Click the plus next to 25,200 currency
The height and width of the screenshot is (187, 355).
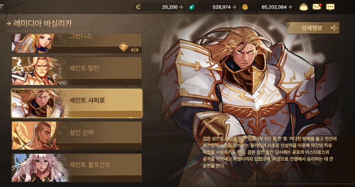181,7
